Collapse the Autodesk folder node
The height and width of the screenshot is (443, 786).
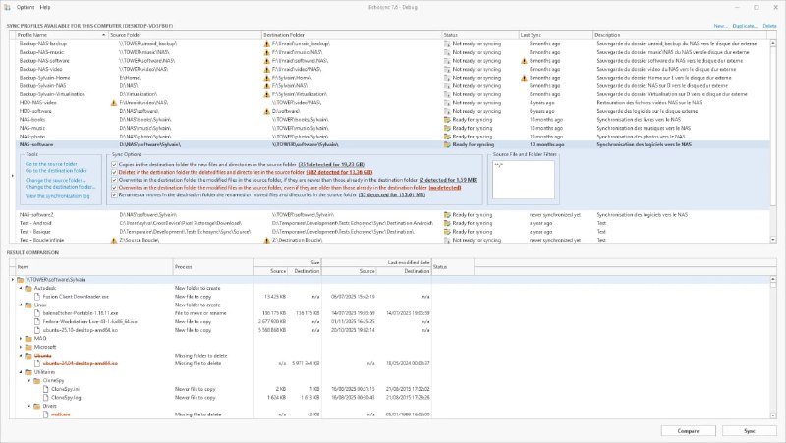tap(21, 288)
